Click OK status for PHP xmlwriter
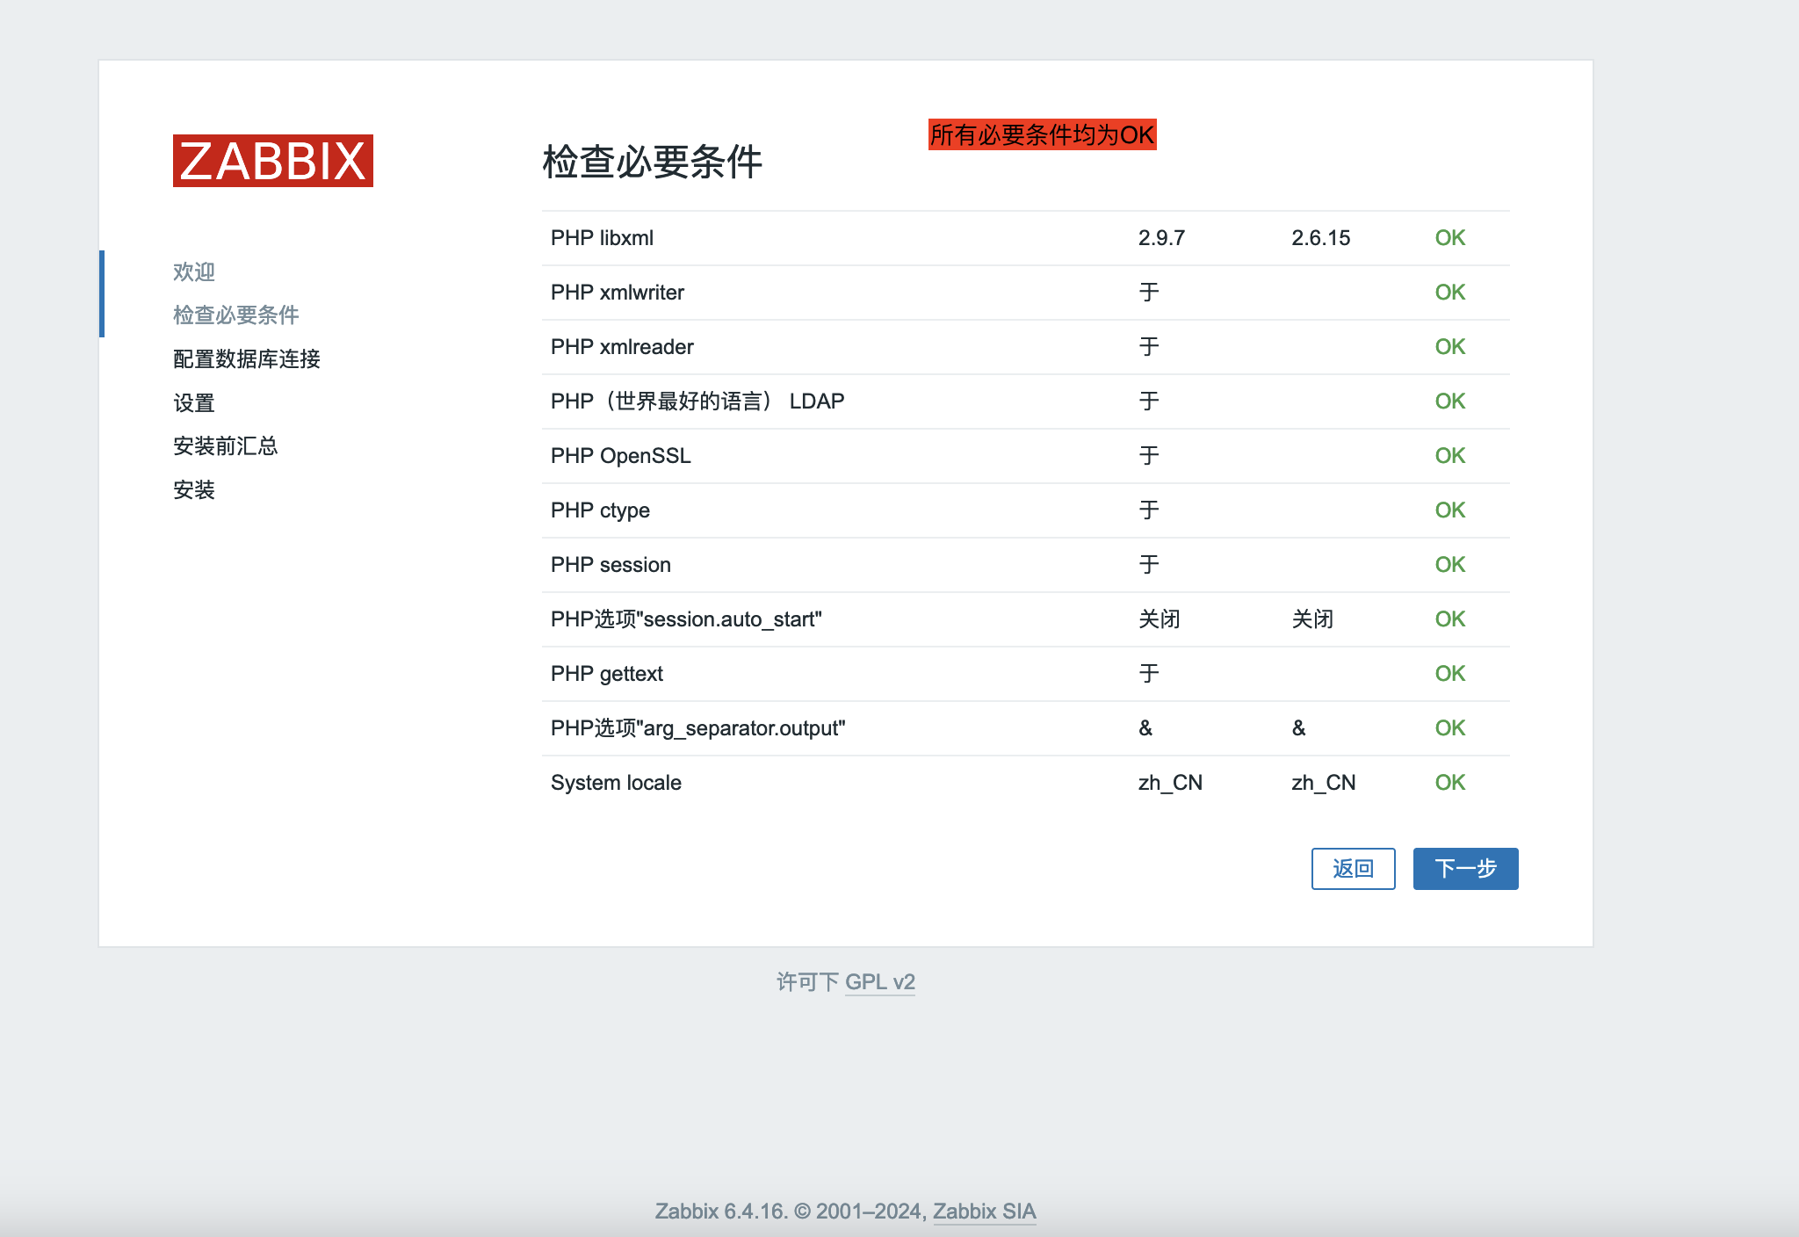This screenshot has height=1237, width=1799. 1449,292
